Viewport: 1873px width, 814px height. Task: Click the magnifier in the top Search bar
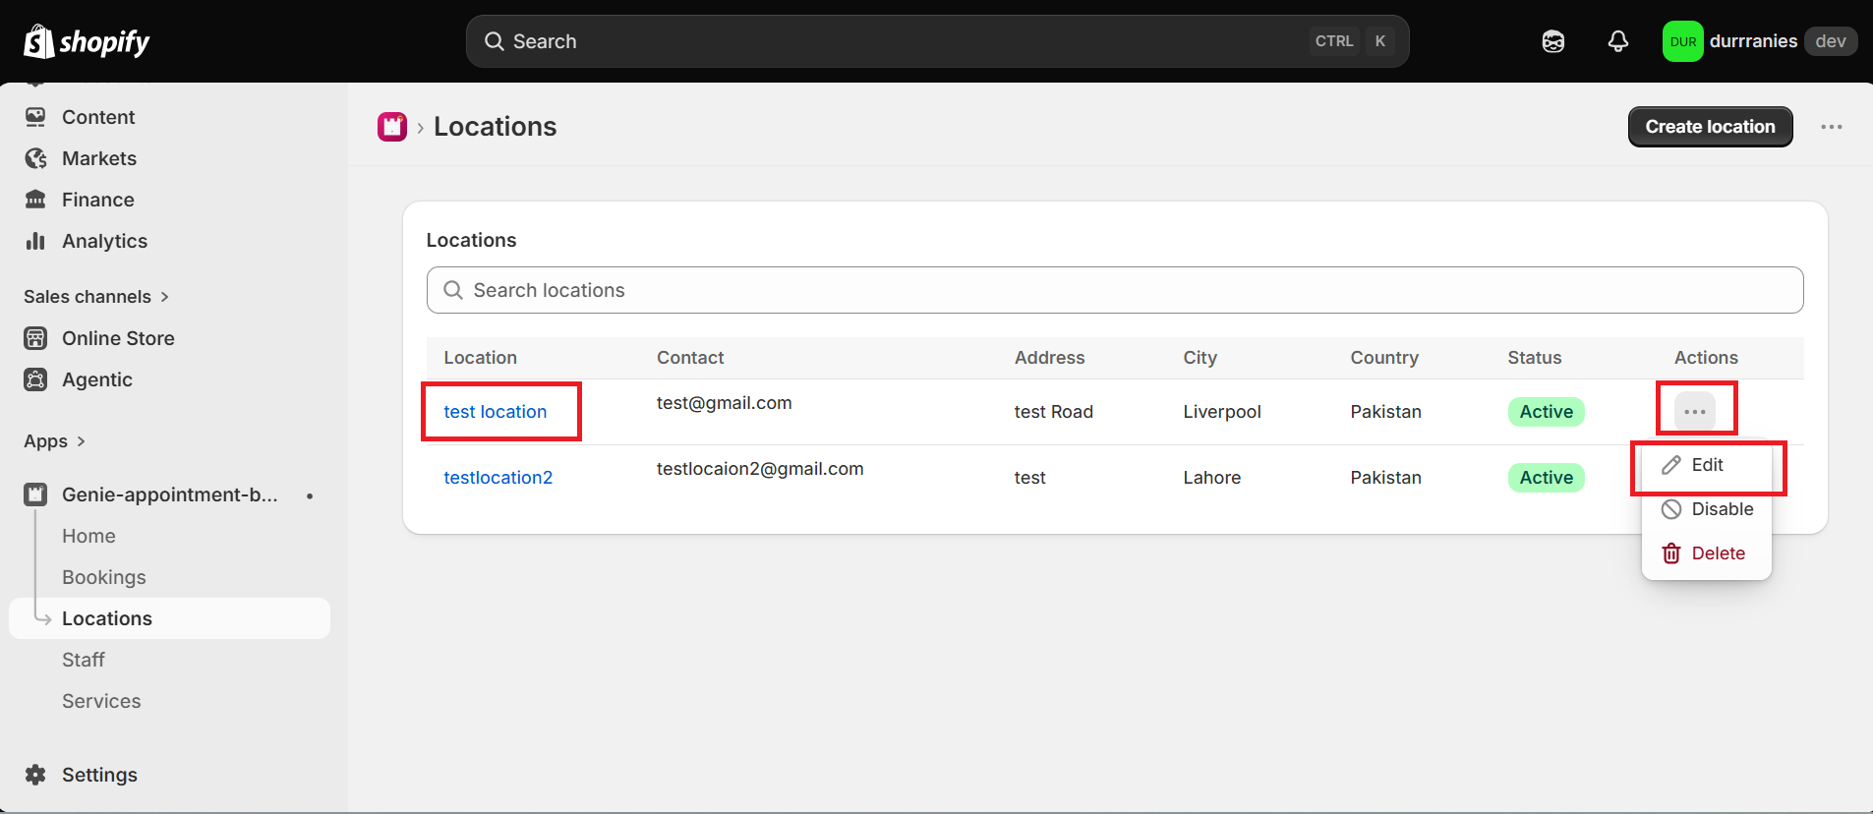[x=495, y=41]
